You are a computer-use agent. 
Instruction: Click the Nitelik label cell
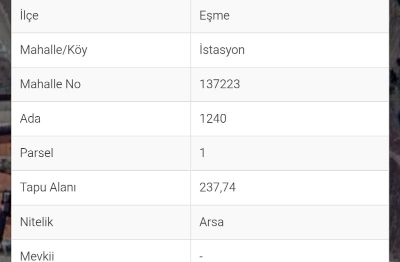click(36, 222)
